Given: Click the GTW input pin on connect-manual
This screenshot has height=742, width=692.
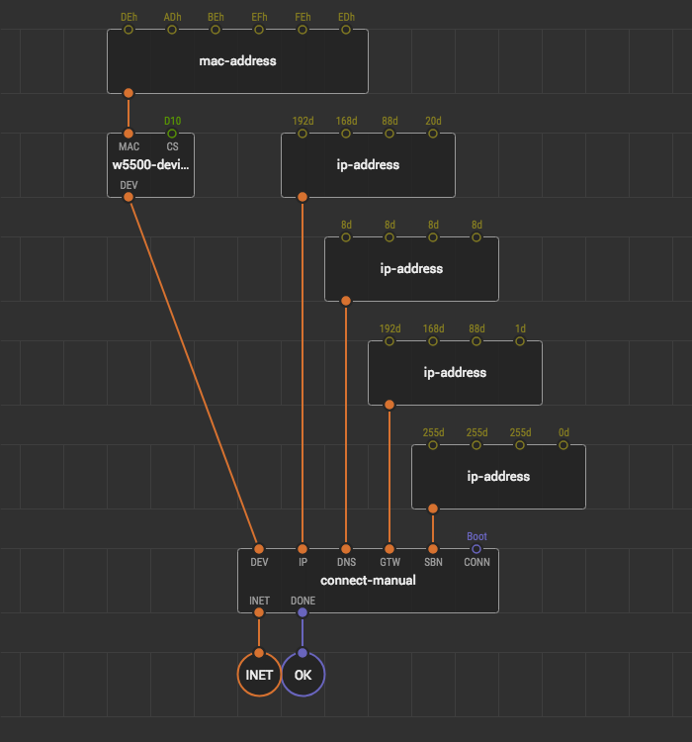Looking at the screenshot, I should coord(389,549).
